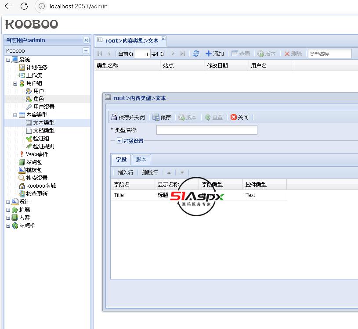Click the 重置 button
Image resolution: width=358 pixels, height=329 pixels.
click(213, 117)
